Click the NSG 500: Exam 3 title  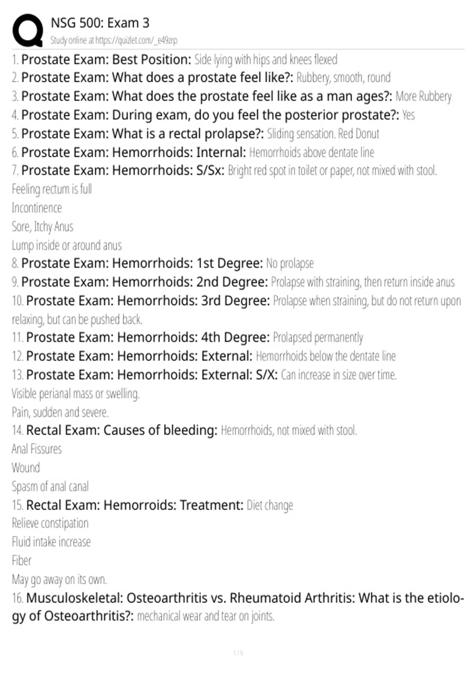point(100,23)
